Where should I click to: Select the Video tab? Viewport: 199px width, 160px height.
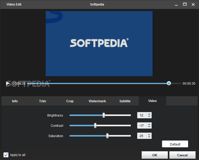(x=152, y=101)
